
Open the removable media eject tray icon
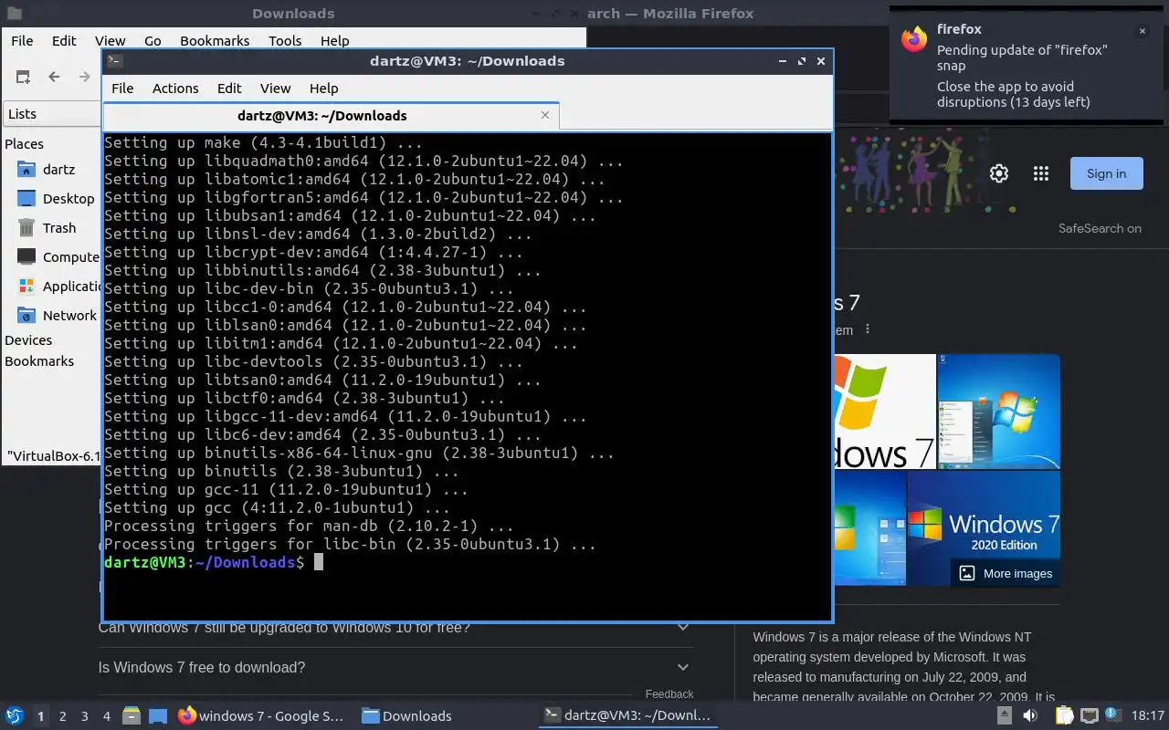pos(1005,715)
